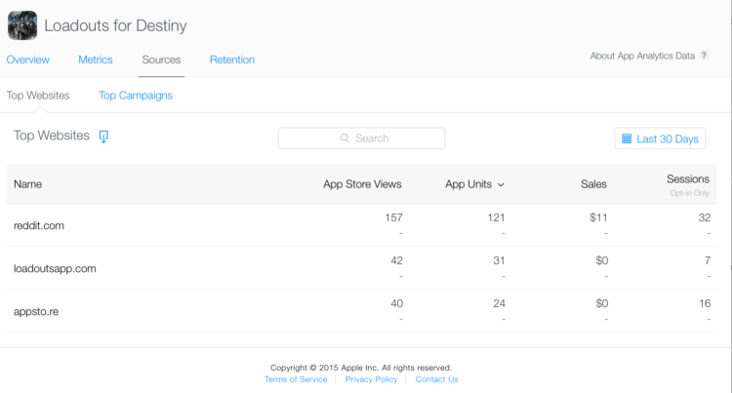Click appsto.re Sessions value 16
Viewport: 732px width, 393px height.
[705, 303]
